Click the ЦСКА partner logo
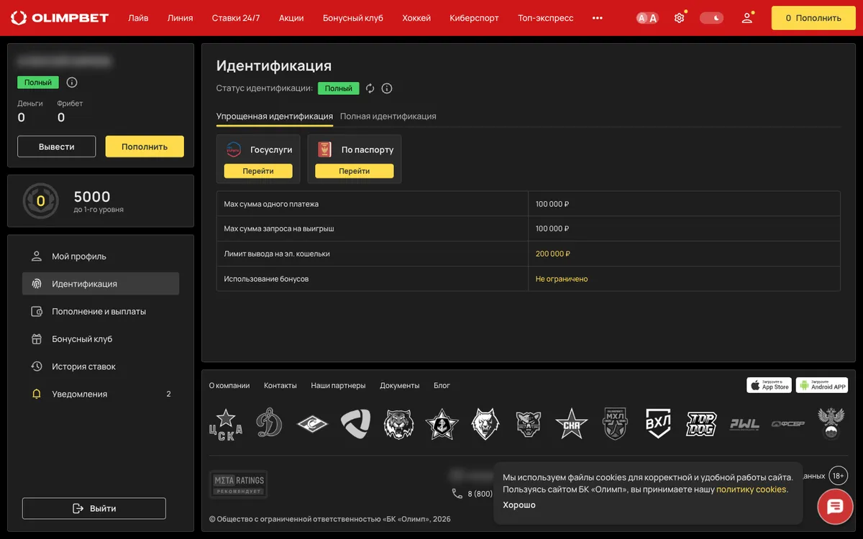Screen dimensions: 863x539 [226, 424]
